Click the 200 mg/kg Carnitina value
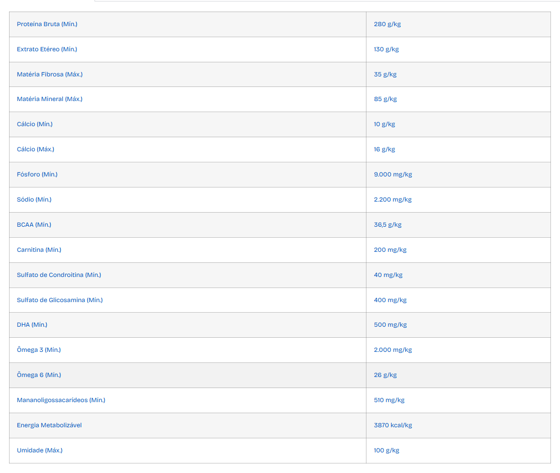The height and width of the screenshot is (473, 560). [390, 250]
